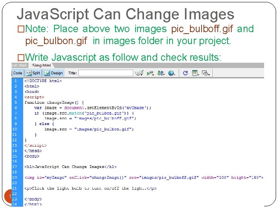Switch to Design view
The height and width of the screenshot is (209, 278).
[x=54, y=73]
